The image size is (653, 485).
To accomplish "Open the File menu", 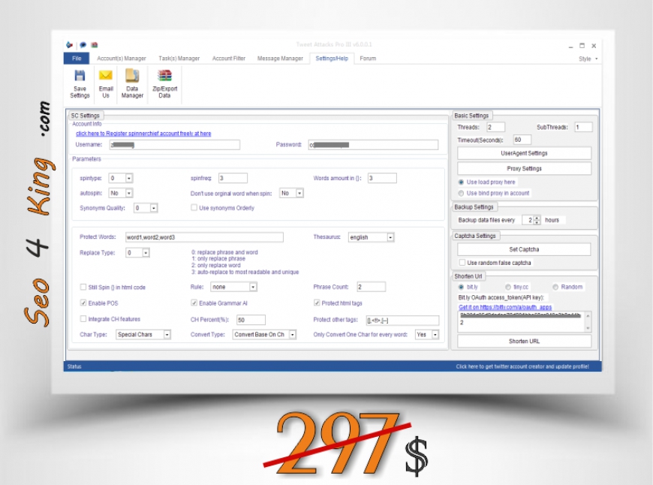I will (x=77, y=59).
